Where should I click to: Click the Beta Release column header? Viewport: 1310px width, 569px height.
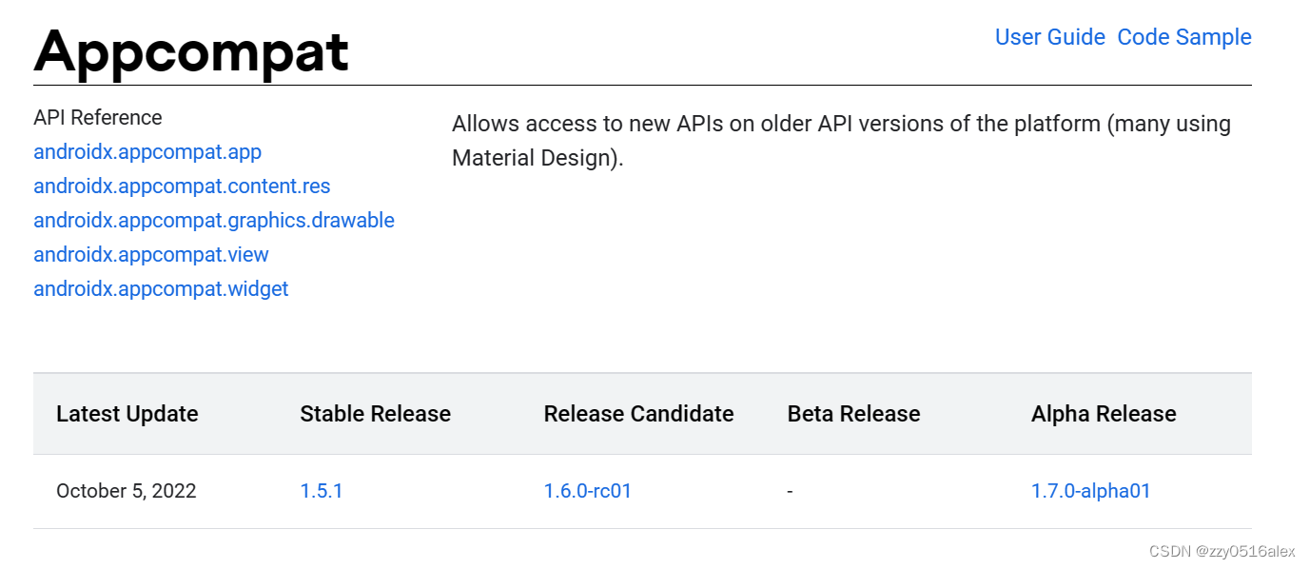tap(853, 414)
